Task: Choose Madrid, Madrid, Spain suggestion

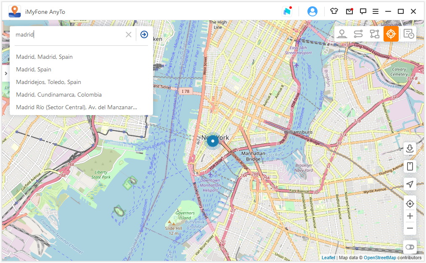Action: (x=44, y=57)
